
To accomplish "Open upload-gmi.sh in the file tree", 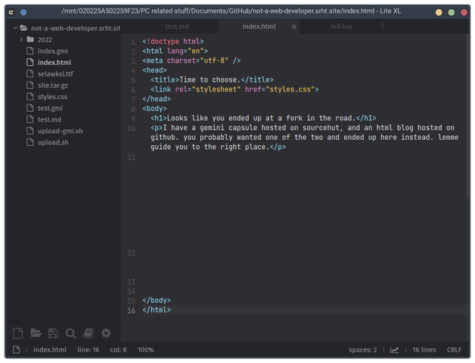I will [x=60, y=131].
